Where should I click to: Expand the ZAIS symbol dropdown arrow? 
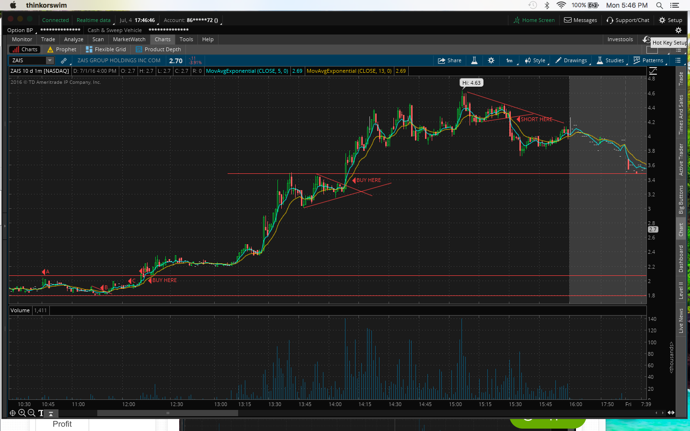click(50, 60)
